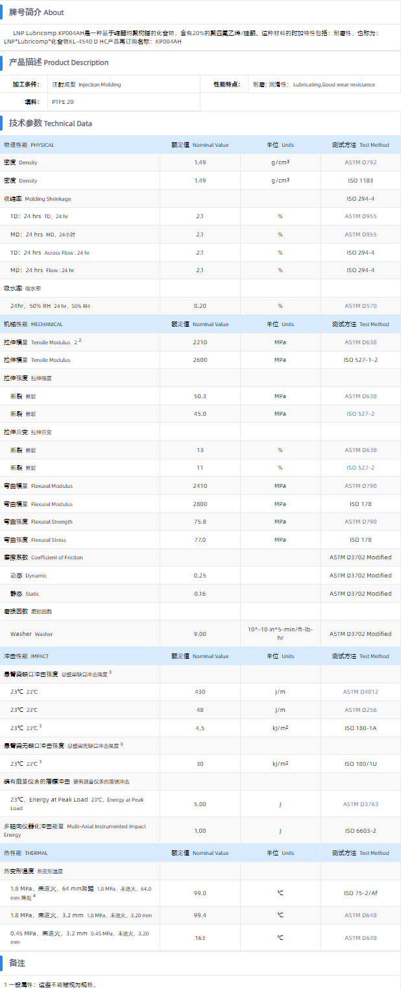Select the 0.20 water absorption value

point(200,306)
